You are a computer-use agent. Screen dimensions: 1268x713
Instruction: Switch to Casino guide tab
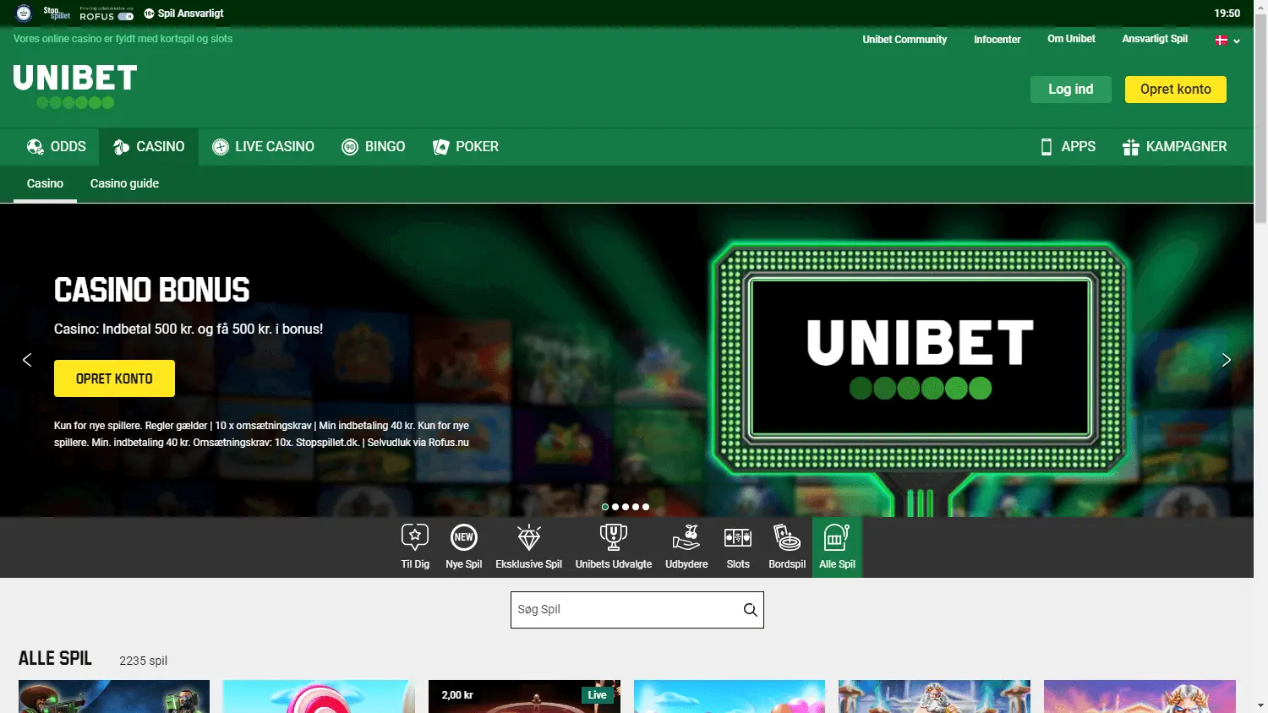pos(124,183)
